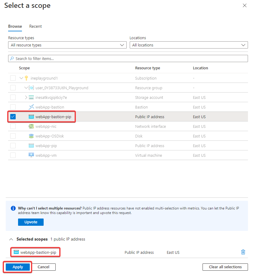The width and height of the screenshot is (254, 277).
Task: Click Clear all selections button
Action: (x=225, y=267)
